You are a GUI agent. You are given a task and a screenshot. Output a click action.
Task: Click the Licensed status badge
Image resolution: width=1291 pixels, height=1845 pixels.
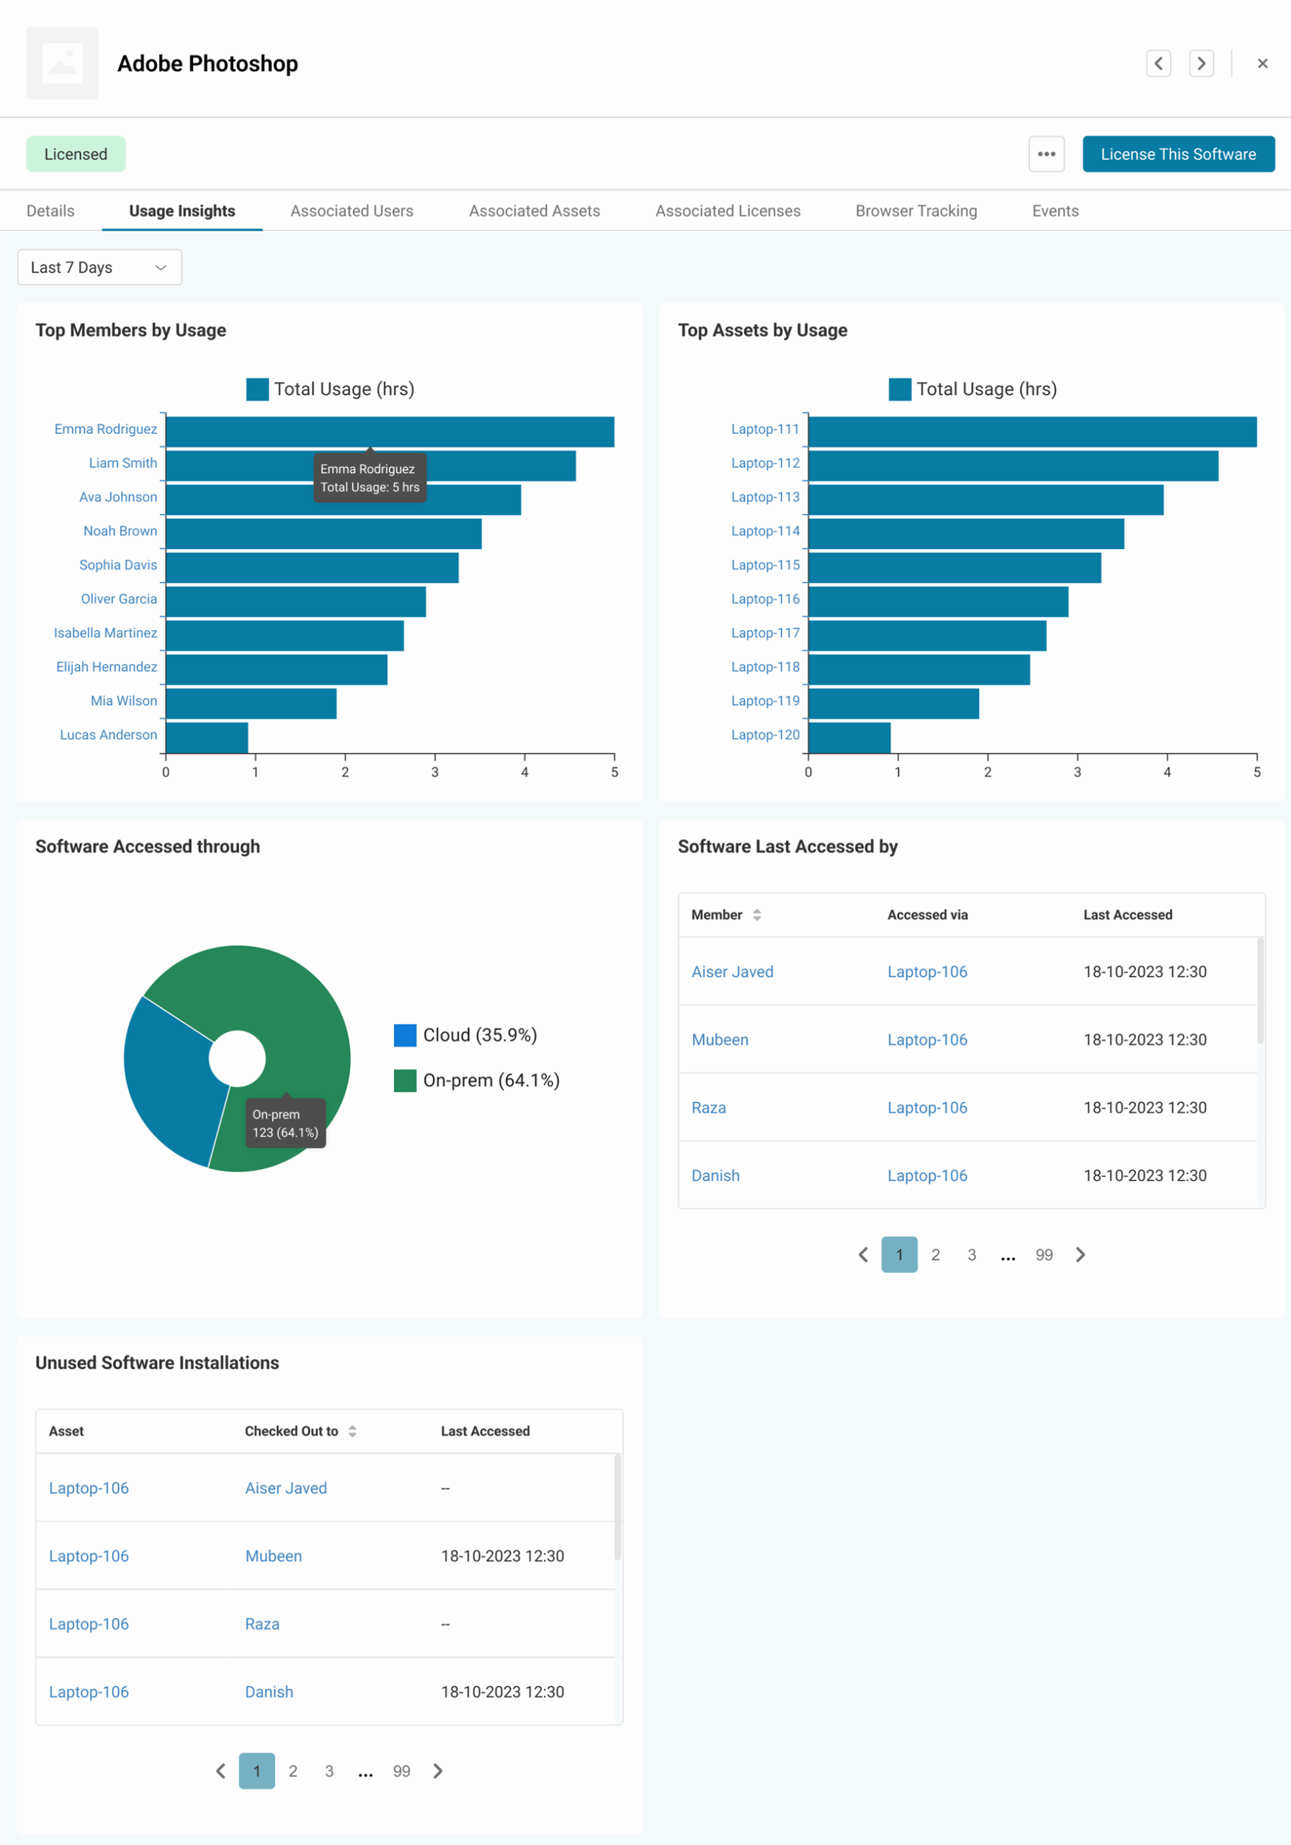click(76, 154)
